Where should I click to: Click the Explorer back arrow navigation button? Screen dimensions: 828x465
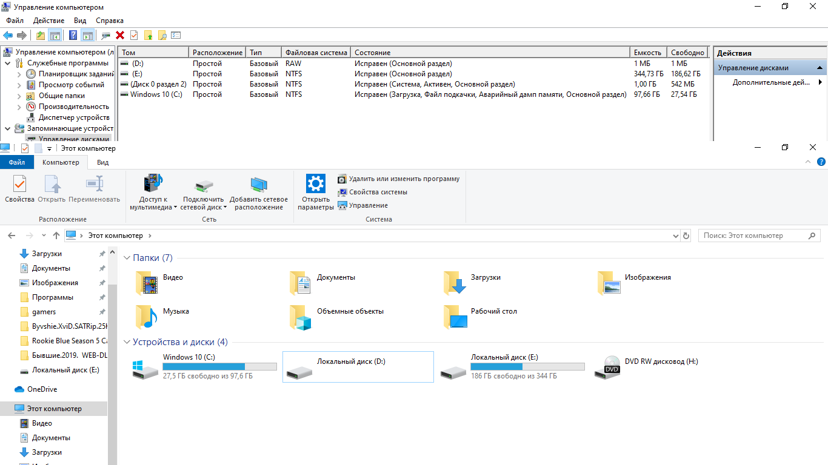[x=12, y=236]
